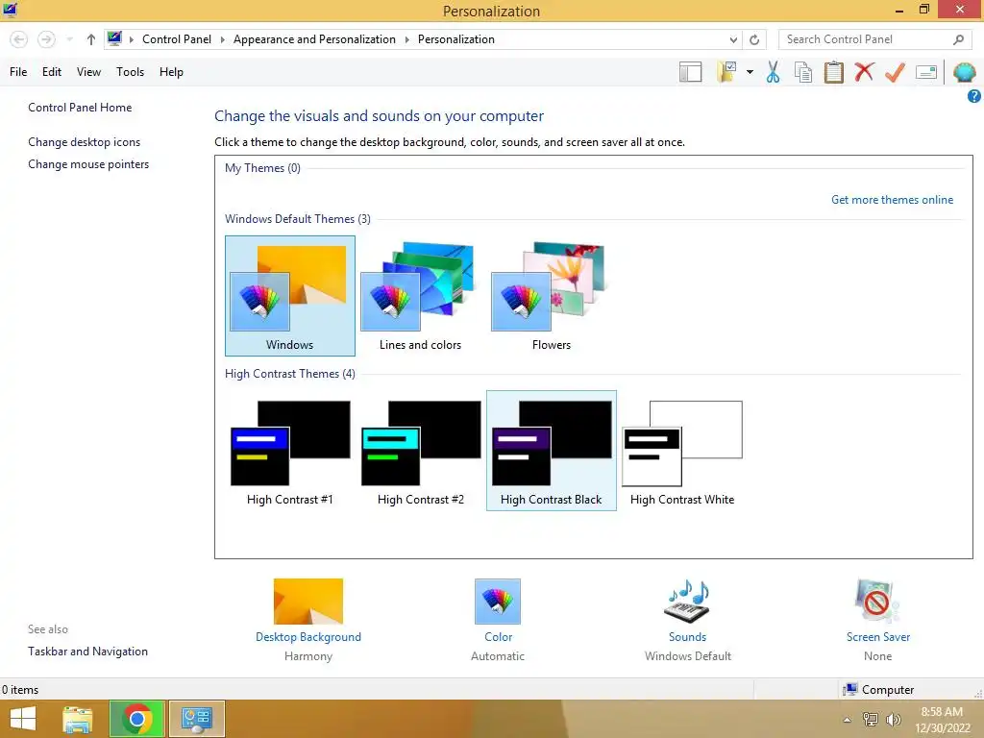Refresh the Personalization page
Image resolution: width=984 pixels, height=738 pixels.
(x=754, y=39)
